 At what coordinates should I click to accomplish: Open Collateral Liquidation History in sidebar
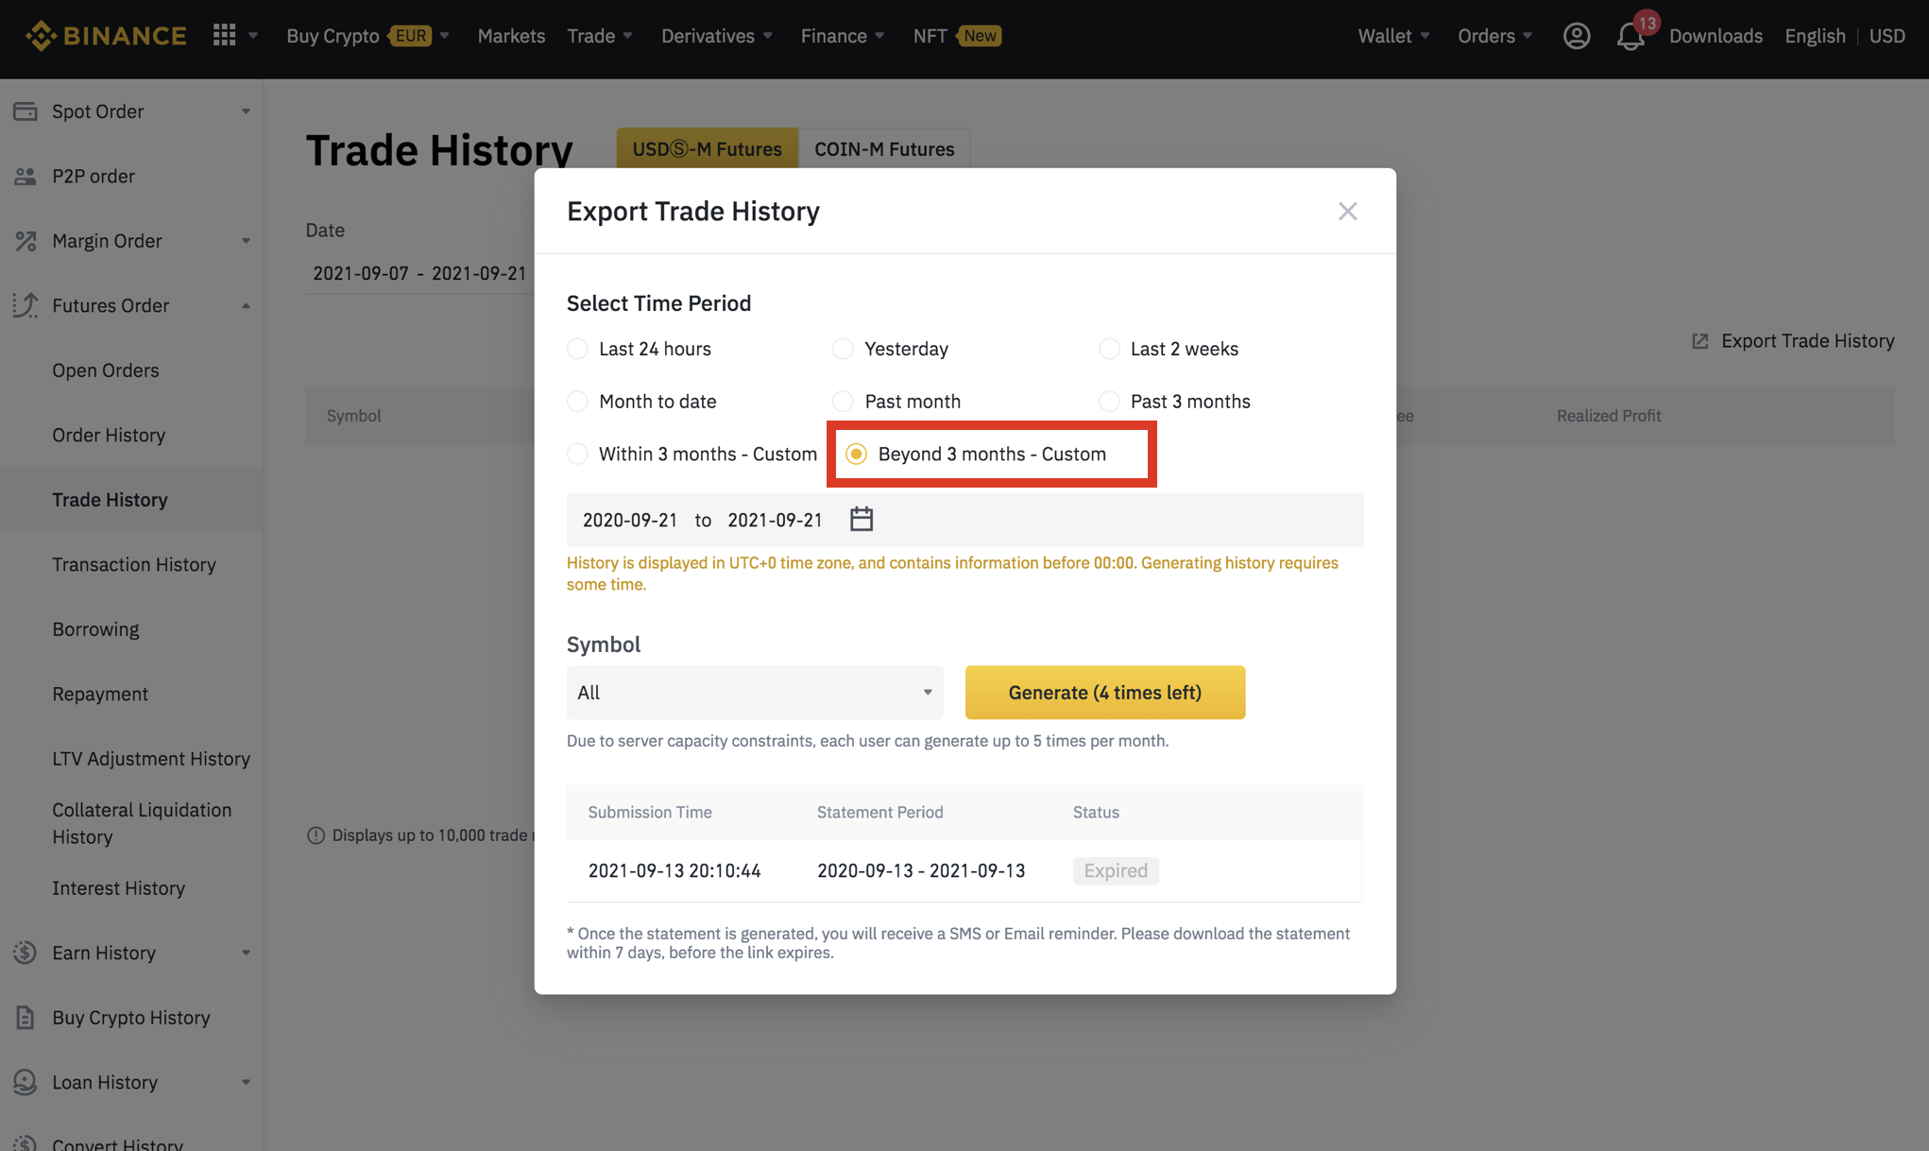pyautogui.click(x=142, y=823)
